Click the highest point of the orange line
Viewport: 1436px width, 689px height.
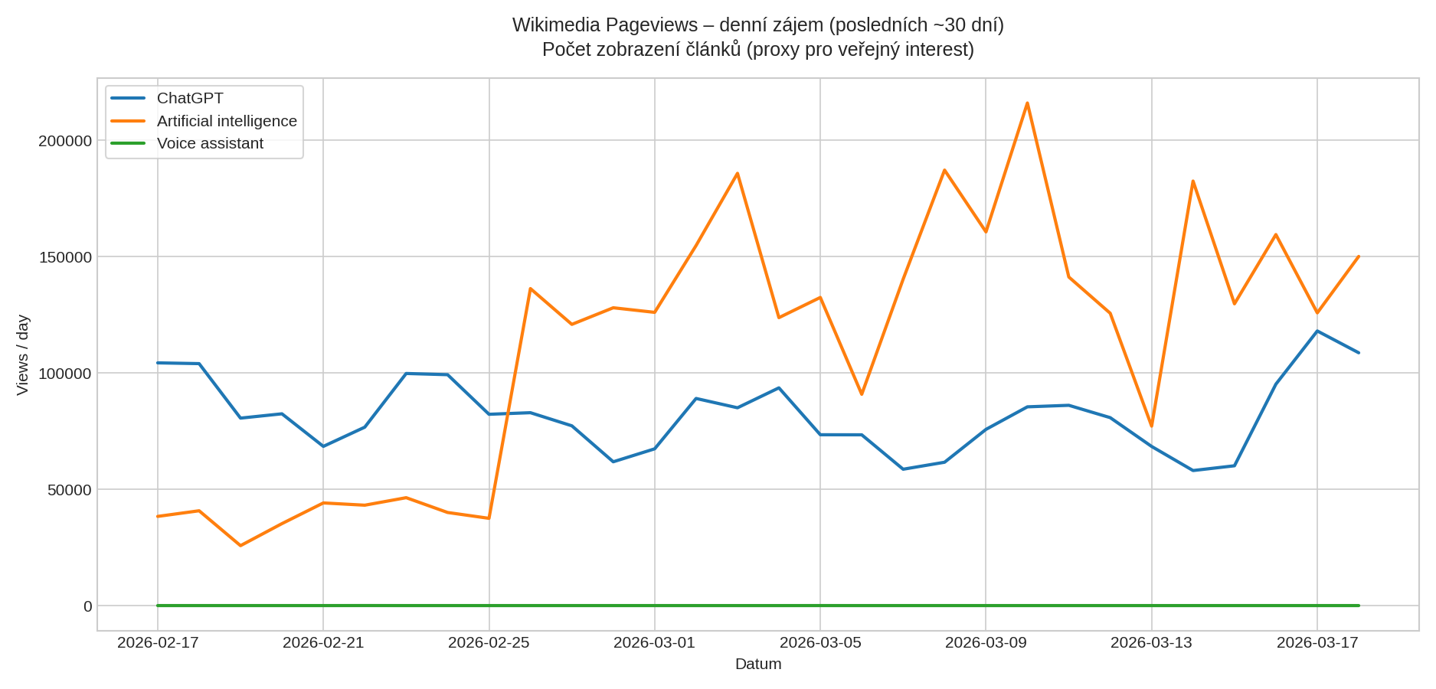(1027, 102)
